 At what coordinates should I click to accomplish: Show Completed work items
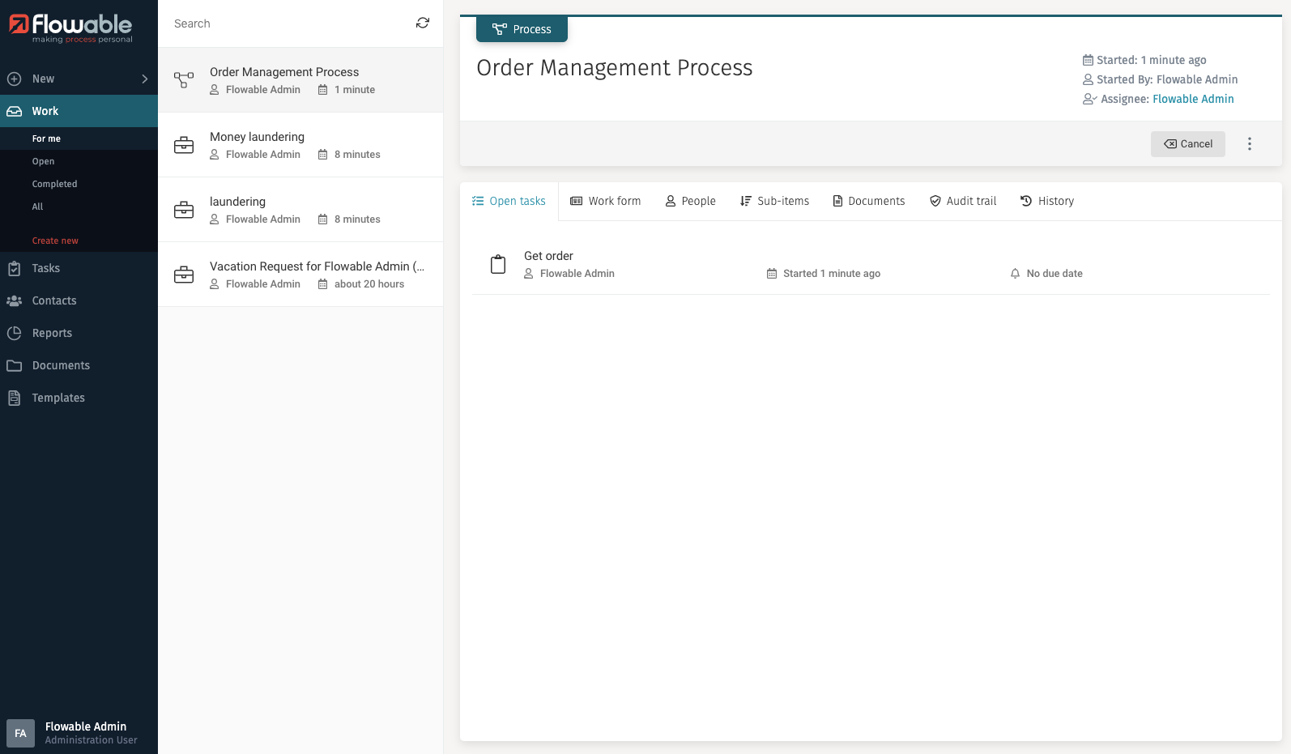(54, 184)
